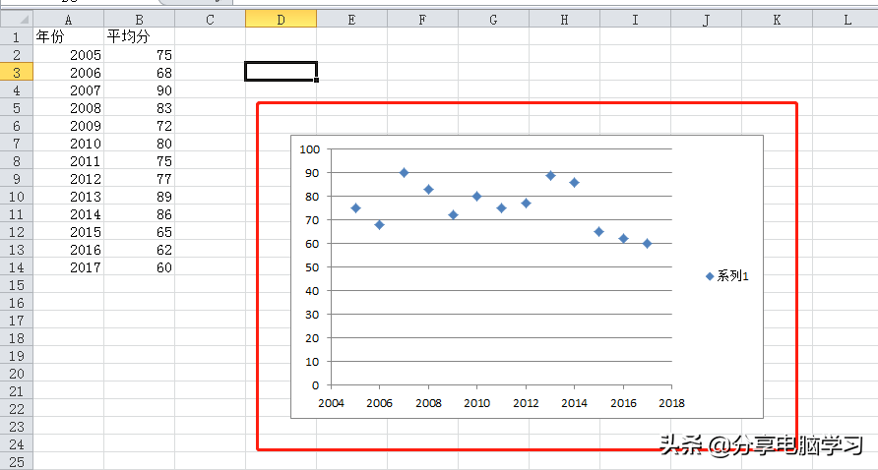
Task: Click the horizontal axis label 2010
Action: [x=477, y=403]
